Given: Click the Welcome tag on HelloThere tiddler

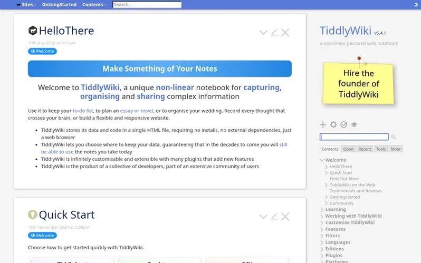Looking at the screenshot, I should (x=42, y=51).
